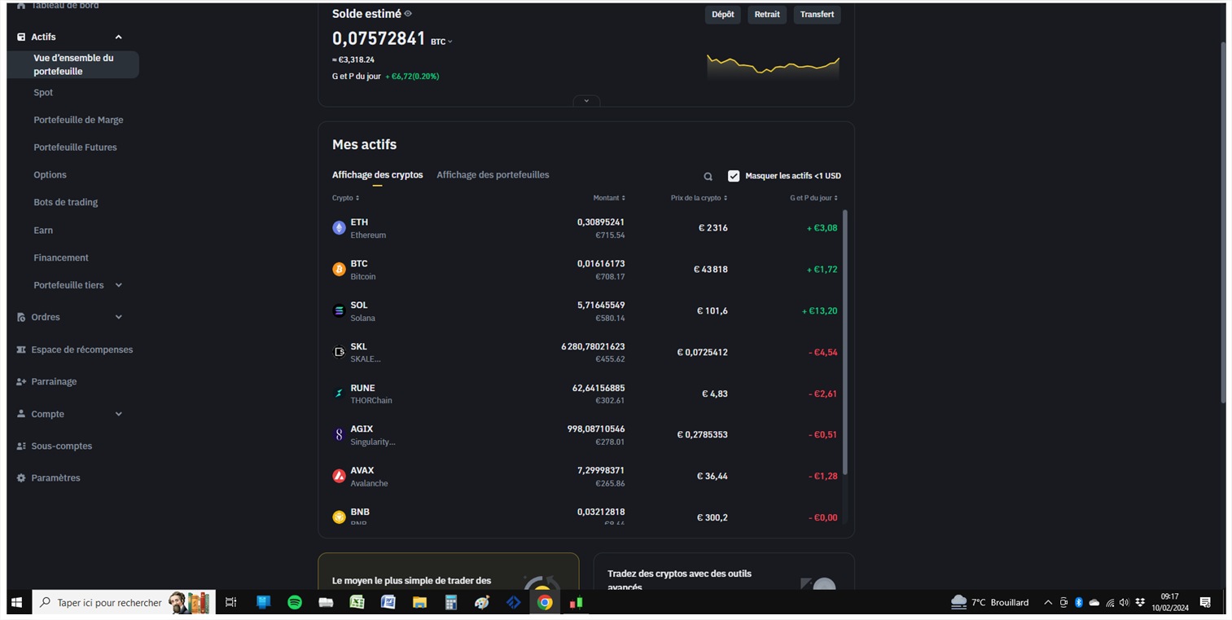Expand the Compte sidebar section
Viewport: 1232px width, 620px height.
[x=119, y=414]
